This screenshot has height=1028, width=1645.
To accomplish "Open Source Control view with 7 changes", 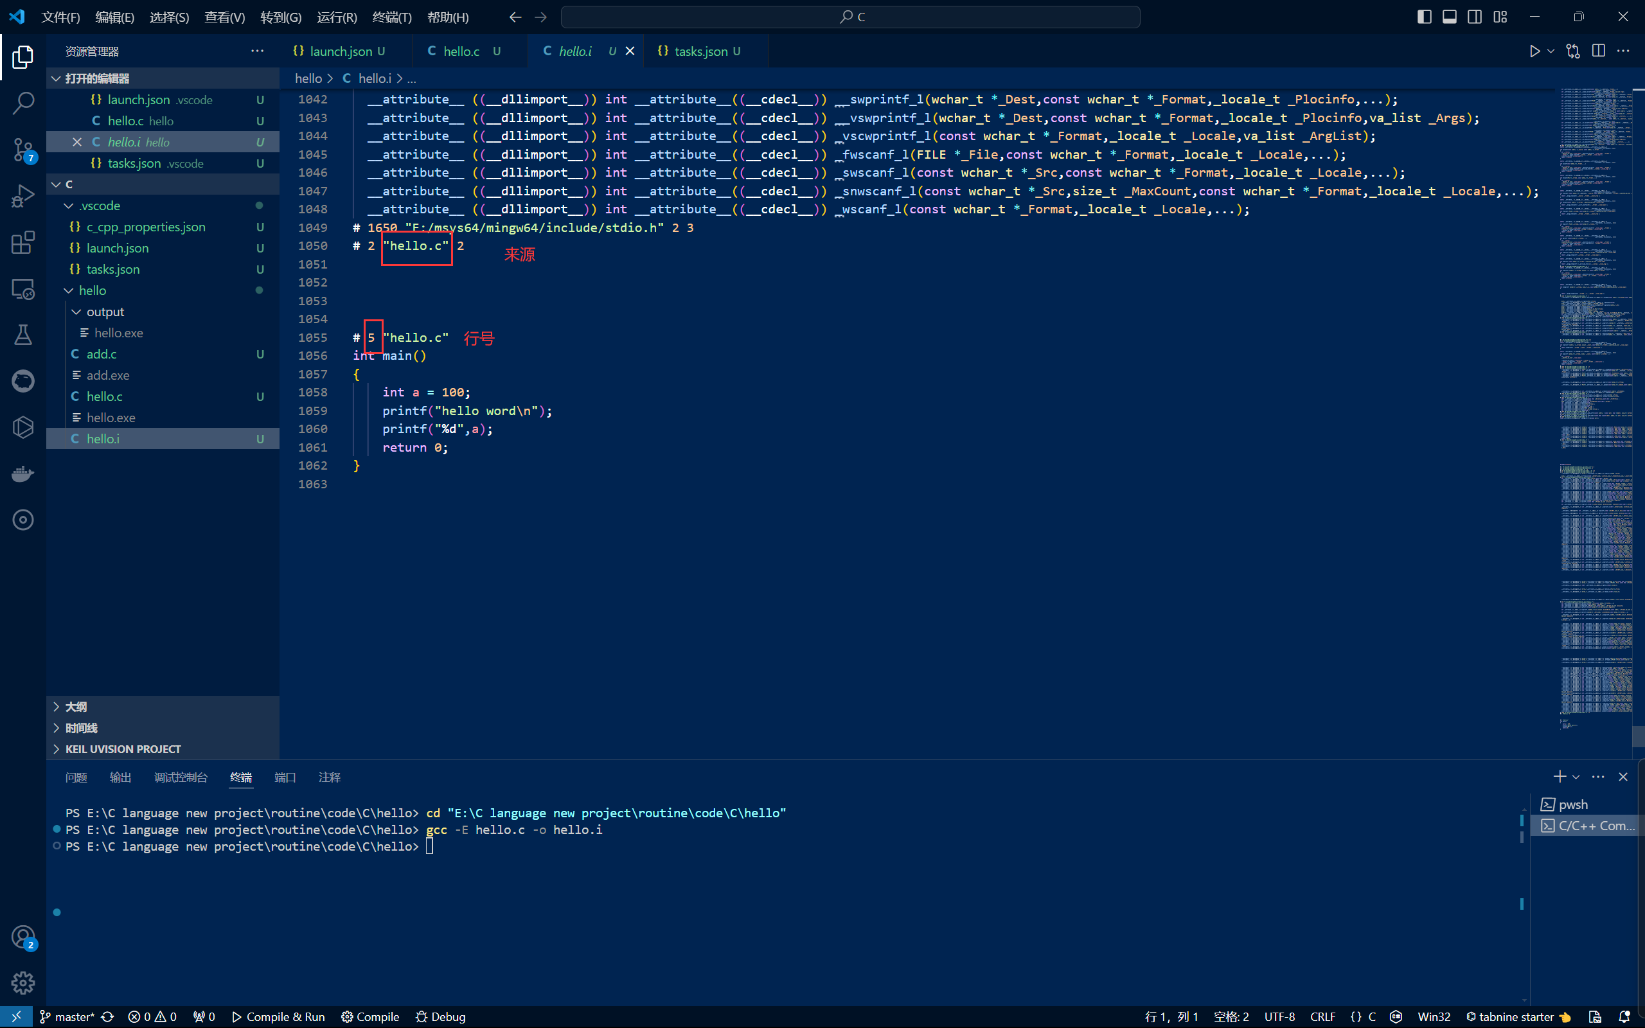I will click(x=23, y=150).
